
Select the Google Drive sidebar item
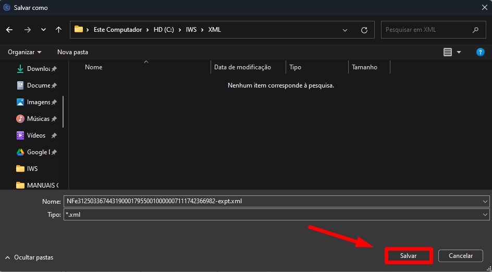coord(38,152)
